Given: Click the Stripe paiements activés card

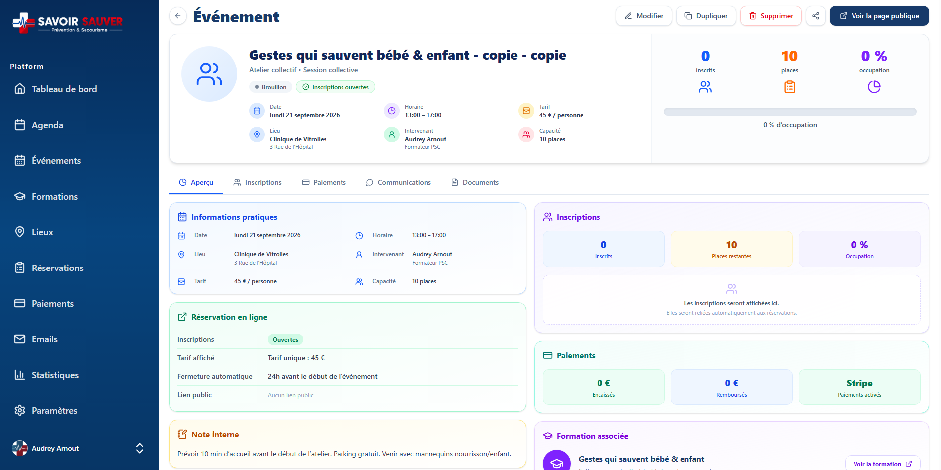Looking at the screenshot, I should [859, 387].
